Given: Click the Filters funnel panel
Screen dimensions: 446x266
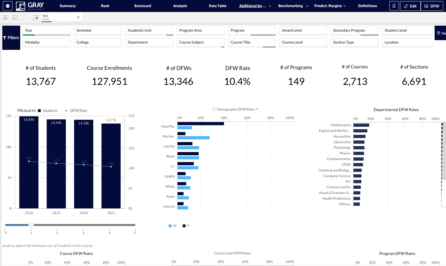Looking at the screenshot, I should coord(11,38).
